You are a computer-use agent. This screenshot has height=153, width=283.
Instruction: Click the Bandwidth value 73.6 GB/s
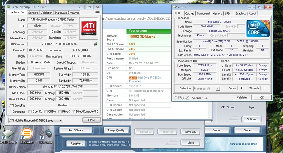pyautogui.click(x=85, y=80)
